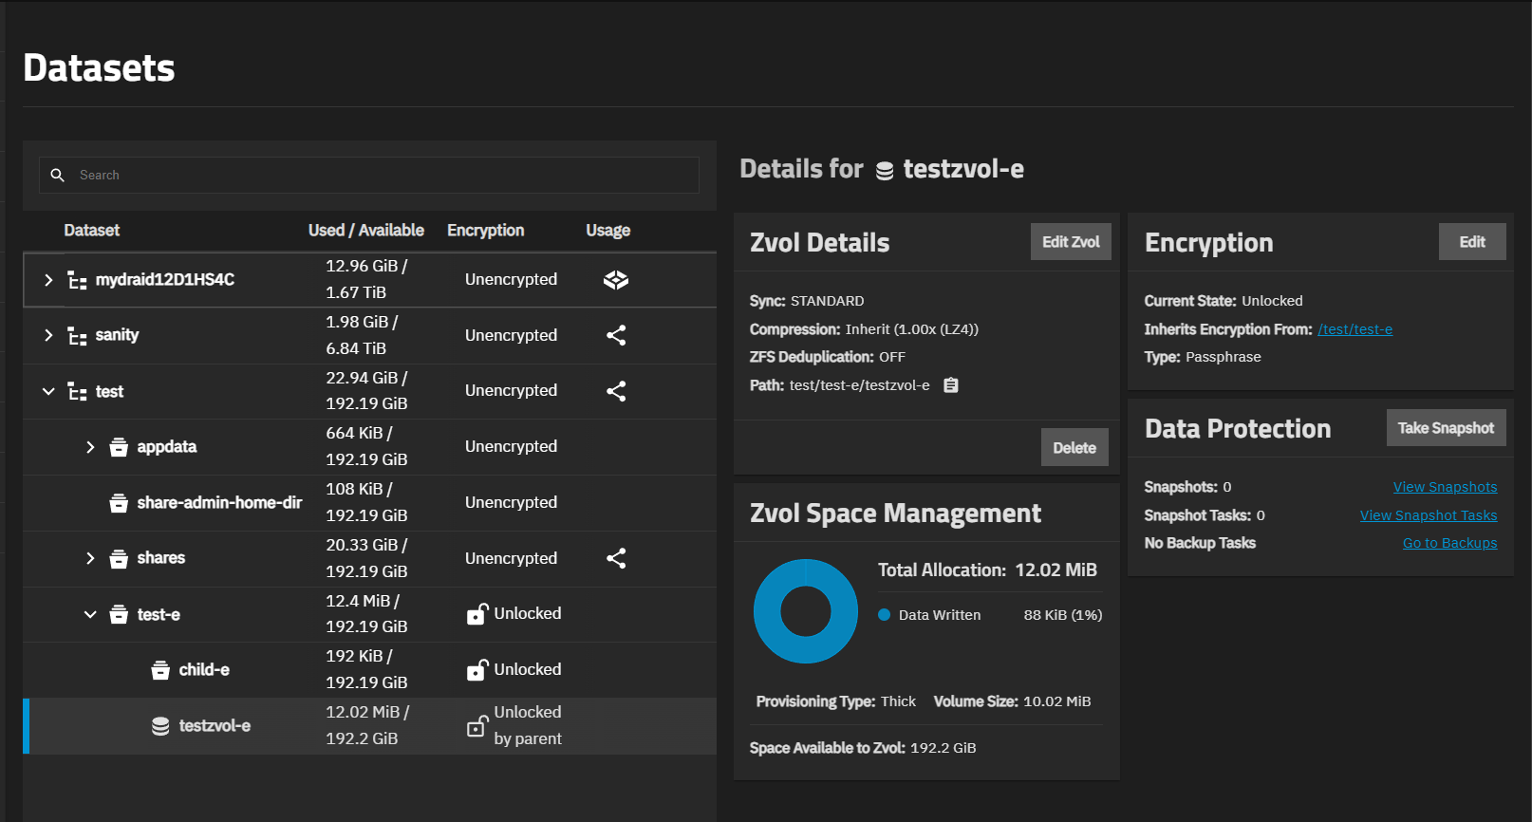The width and height of the screenshot is (1532, 822).
Task: Collapse the test pool tree
Action: pyautogui.click(x=48, y=391)
